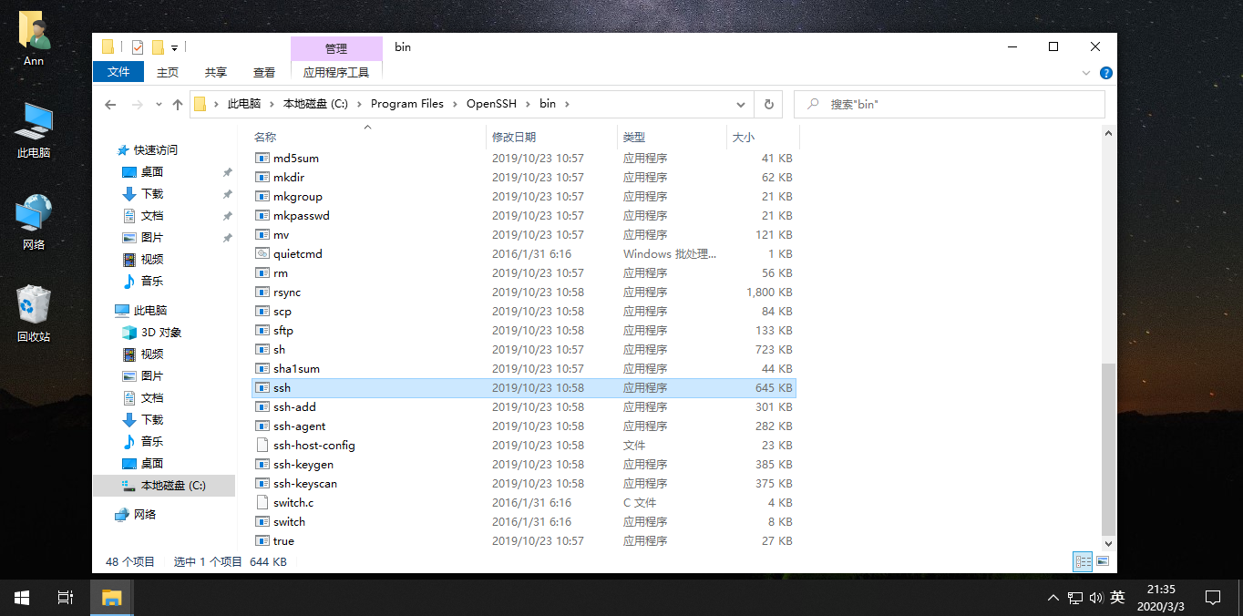Open 音乐 under 此电脑 in navigation pane
Viewport: 1243px width, 616px height.
click(x=151, y=442)
